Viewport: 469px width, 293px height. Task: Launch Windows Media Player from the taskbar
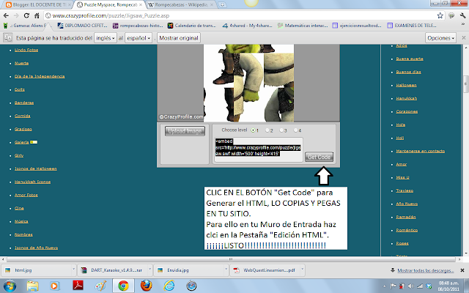(55, 286)
